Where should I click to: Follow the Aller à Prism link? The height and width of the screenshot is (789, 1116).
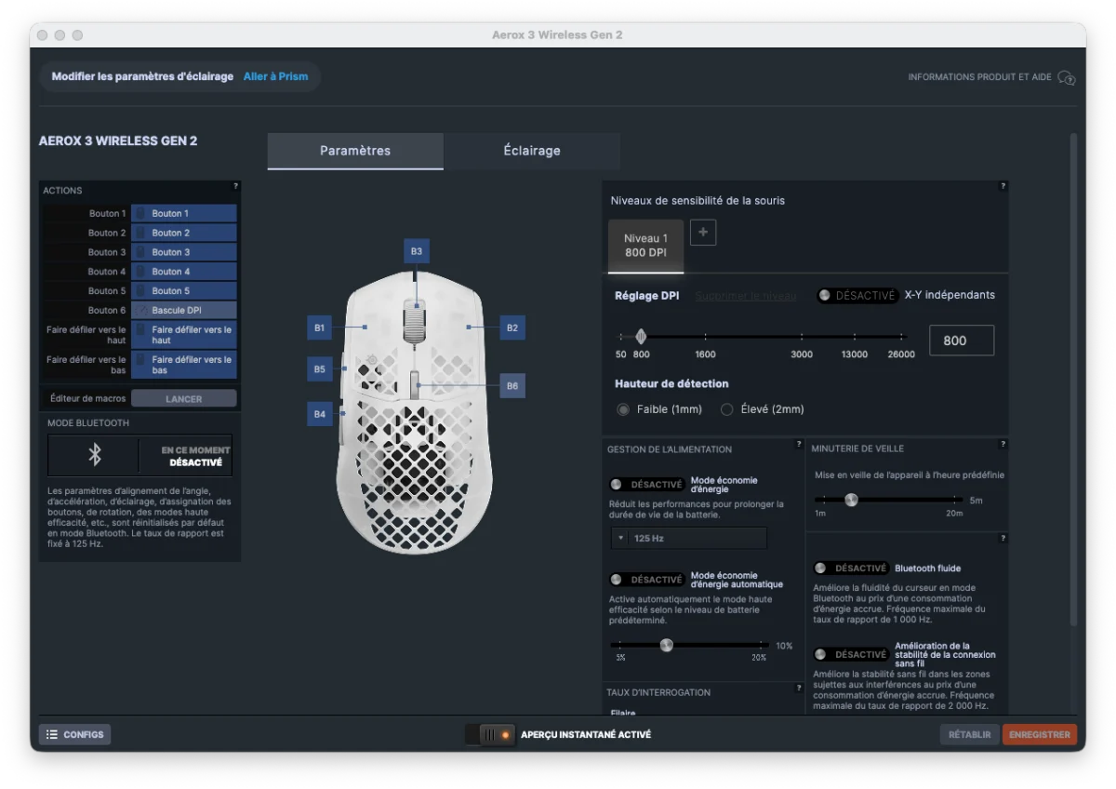[x=276, y=76]
